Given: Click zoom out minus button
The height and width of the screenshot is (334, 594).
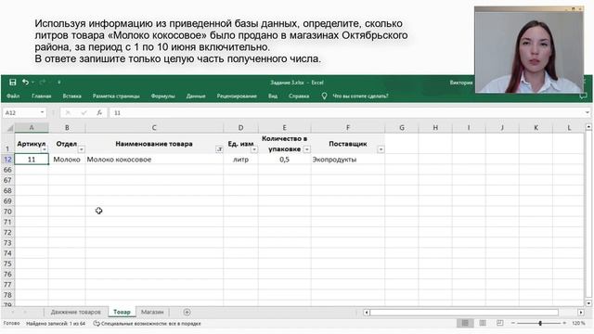Looking at the screenshot, I should (513, 323).
